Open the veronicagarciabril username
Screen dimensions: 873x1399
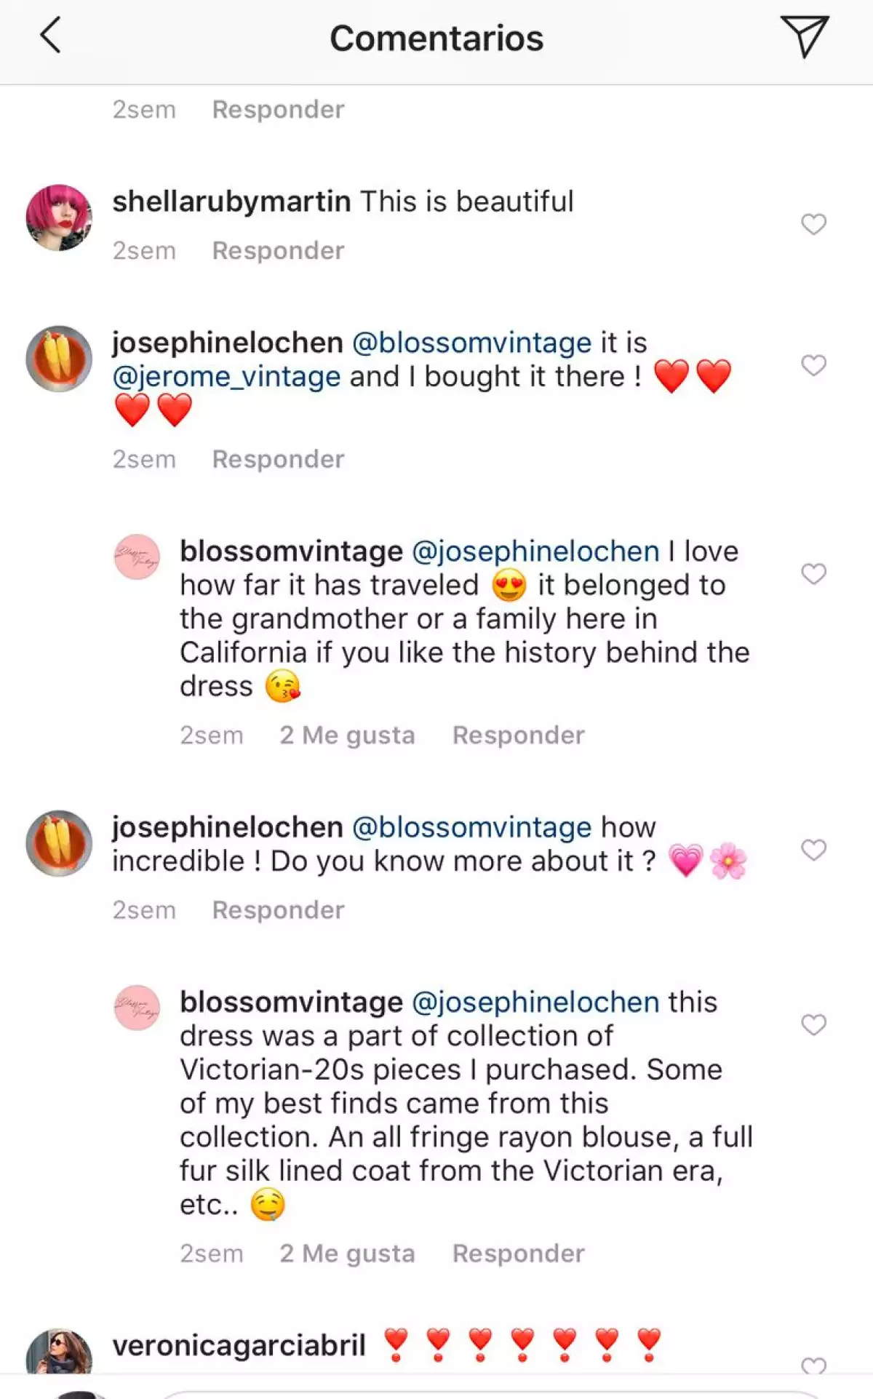point(239,1346)
